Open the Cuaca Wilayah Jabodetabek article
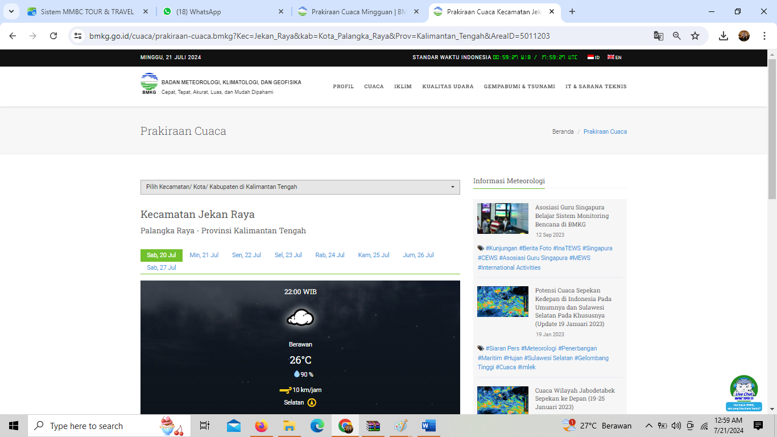 pyautogui.click(x=575, y=399)
